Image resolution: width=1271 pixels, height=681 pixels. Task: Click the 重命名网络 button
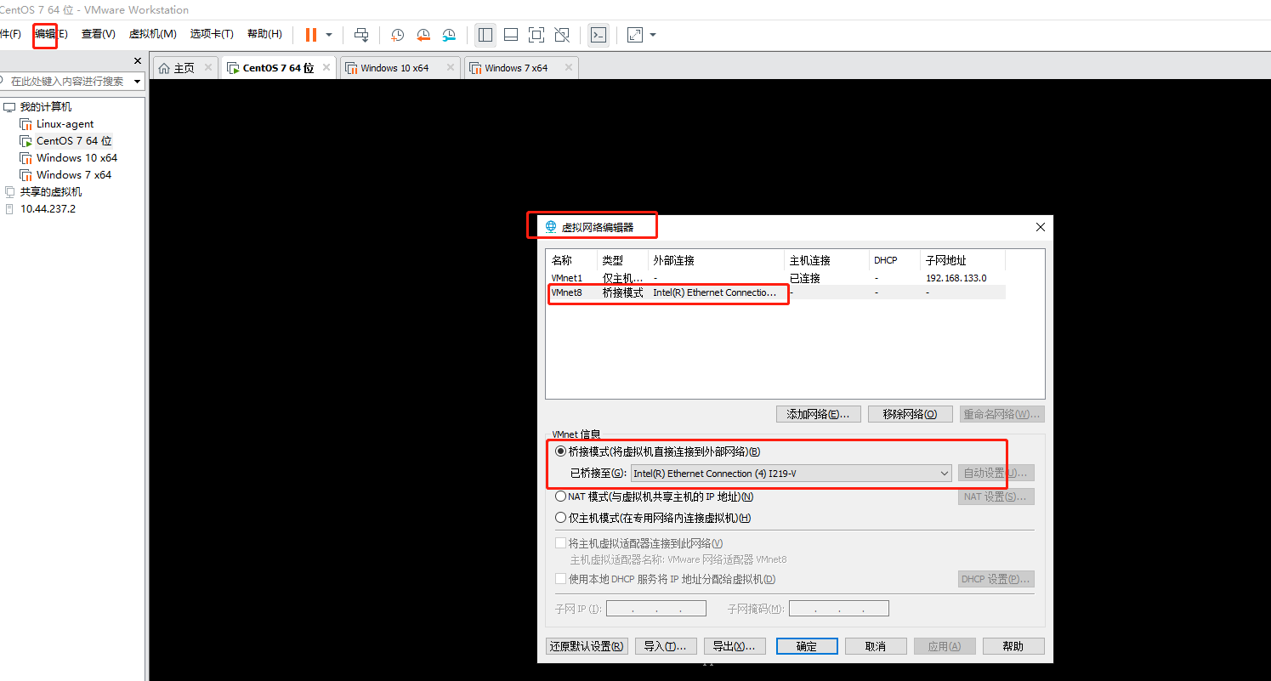(1002, 414)
